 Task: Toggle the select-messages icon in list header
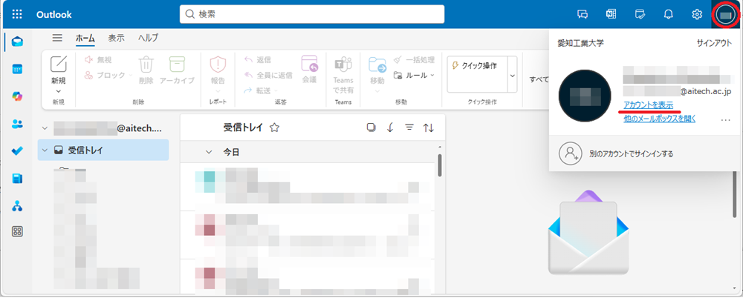pos(371,128)
